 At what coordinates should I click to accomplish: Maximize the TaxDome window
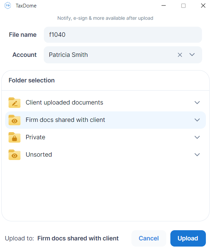pyautogui.click(x=183, y=6)
